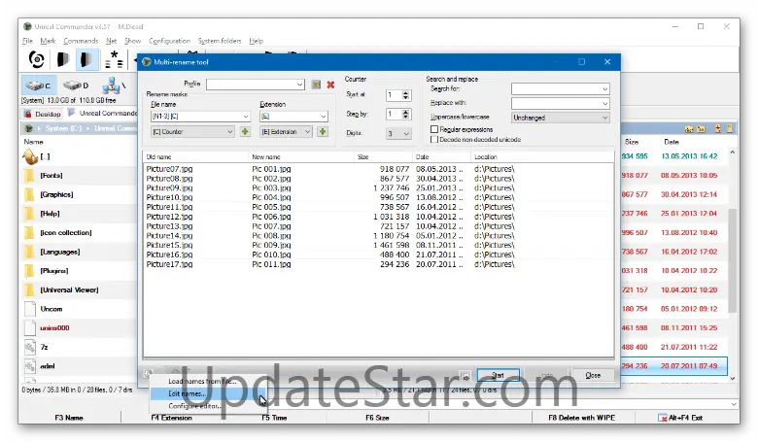Open the Profile dropdown
This screenshot has height=442, width=758.
tap(299, 85)
